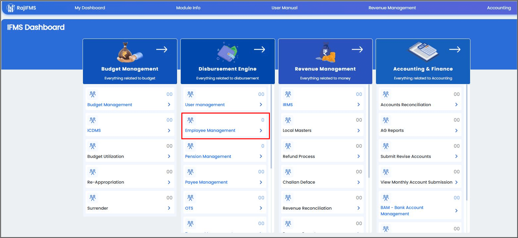Click the people icon above ICDMS
Screen dimensions: 518x238
pyautogui.click(x=93, y=120)
